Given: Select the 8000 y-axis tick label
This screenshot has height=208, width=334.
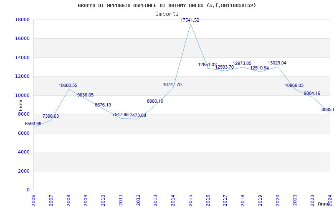Looking at the screenshot, I should pos(24,114).
